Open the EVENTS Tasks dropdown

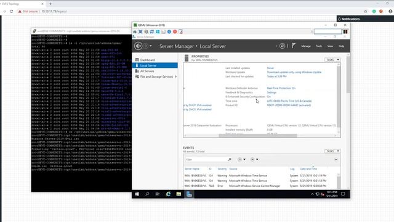(x=332, y=151)
